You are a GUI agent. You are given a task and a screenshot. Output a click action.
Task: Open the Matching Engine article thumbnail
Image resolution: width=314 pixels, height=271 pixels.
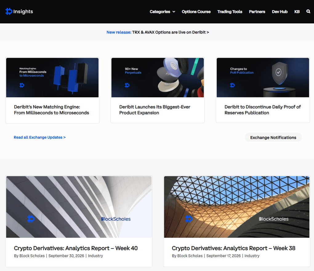pyautogui.click(x=52, y=78)
